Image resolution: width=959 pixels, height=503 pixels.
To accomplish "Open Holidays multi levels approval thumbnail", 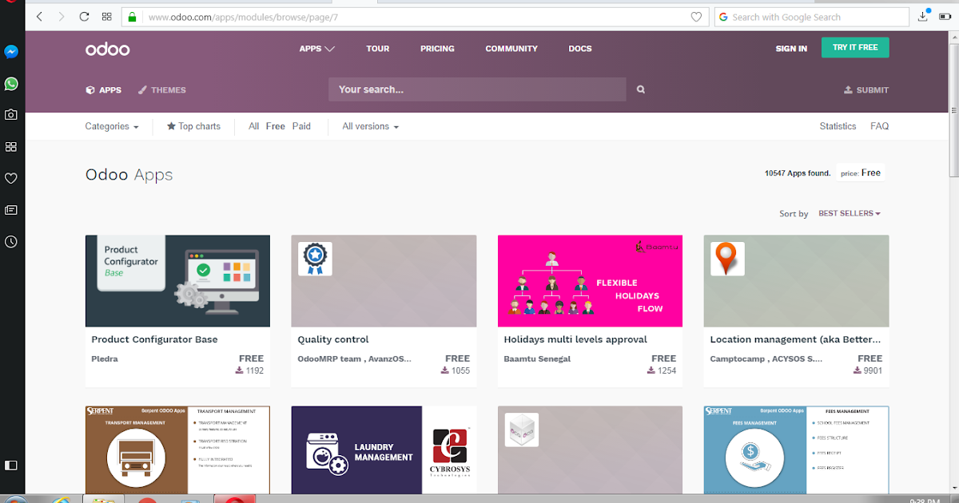I will tap(590, 281).
